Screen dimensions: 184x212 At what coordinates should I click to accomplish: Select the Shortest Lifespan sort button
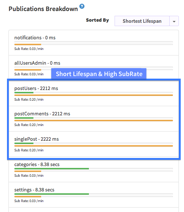[x=142, y=21]
